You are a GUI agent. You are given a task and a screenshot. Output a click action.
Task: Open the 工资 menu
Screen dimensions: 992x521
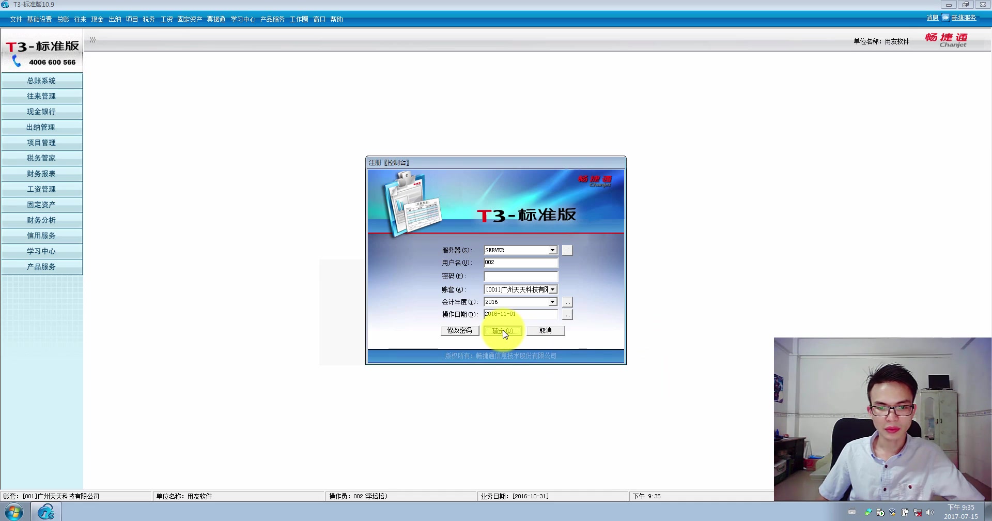[x=166, y=19]
